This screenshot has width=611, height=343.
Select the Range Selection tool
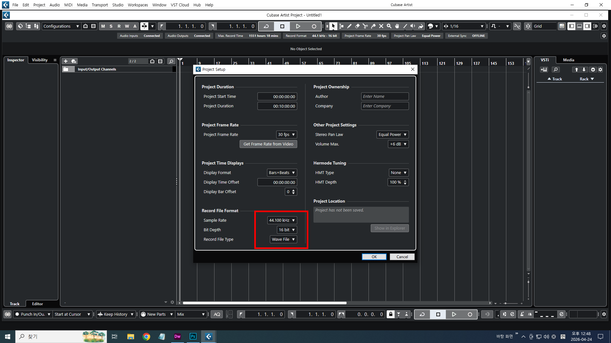tap(341, 26)
